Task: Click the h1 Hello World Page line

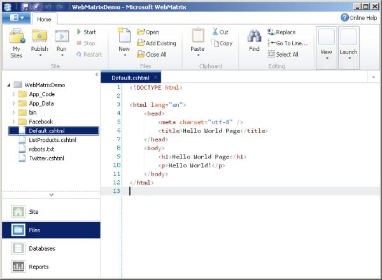Action: [202, 157]
